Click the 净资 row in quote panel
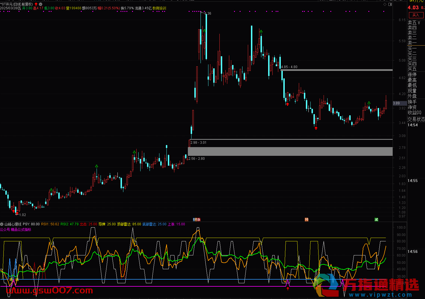 pos(412,107)
